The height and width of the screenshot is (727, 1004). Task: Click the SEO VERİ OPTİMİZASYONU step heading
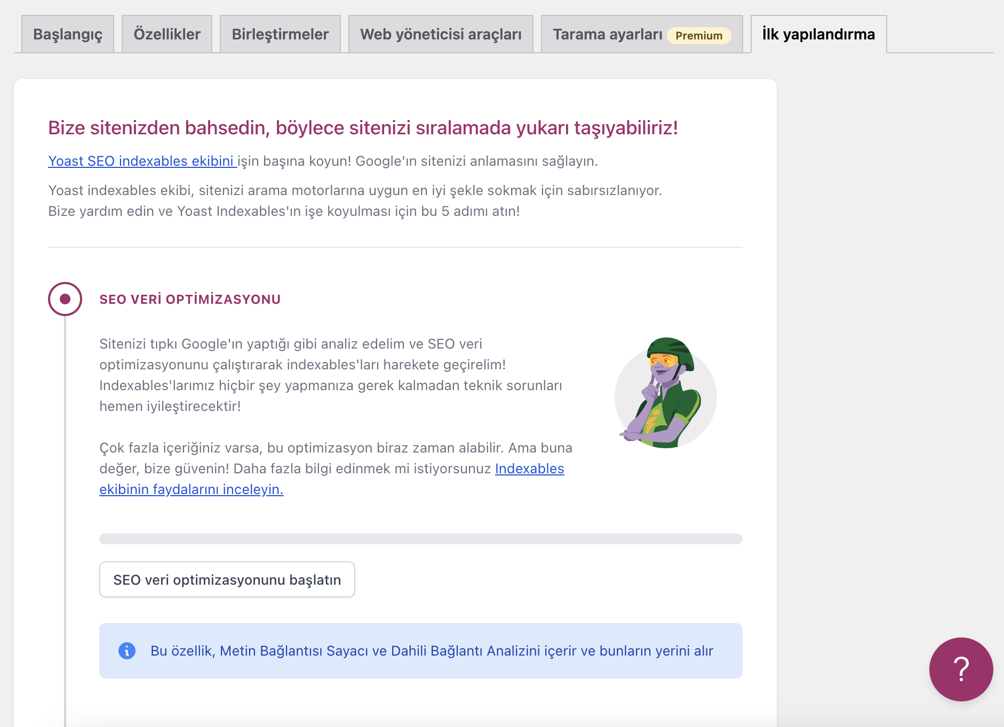(190, 300)
